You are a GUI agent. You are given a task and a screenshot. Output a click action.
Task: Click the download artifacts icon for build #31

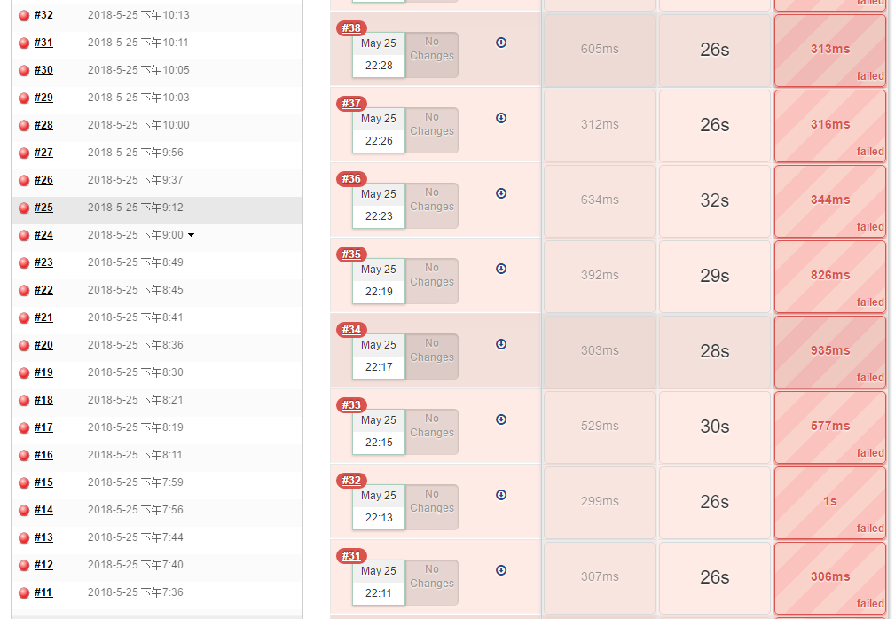click(x=501, y=570)
